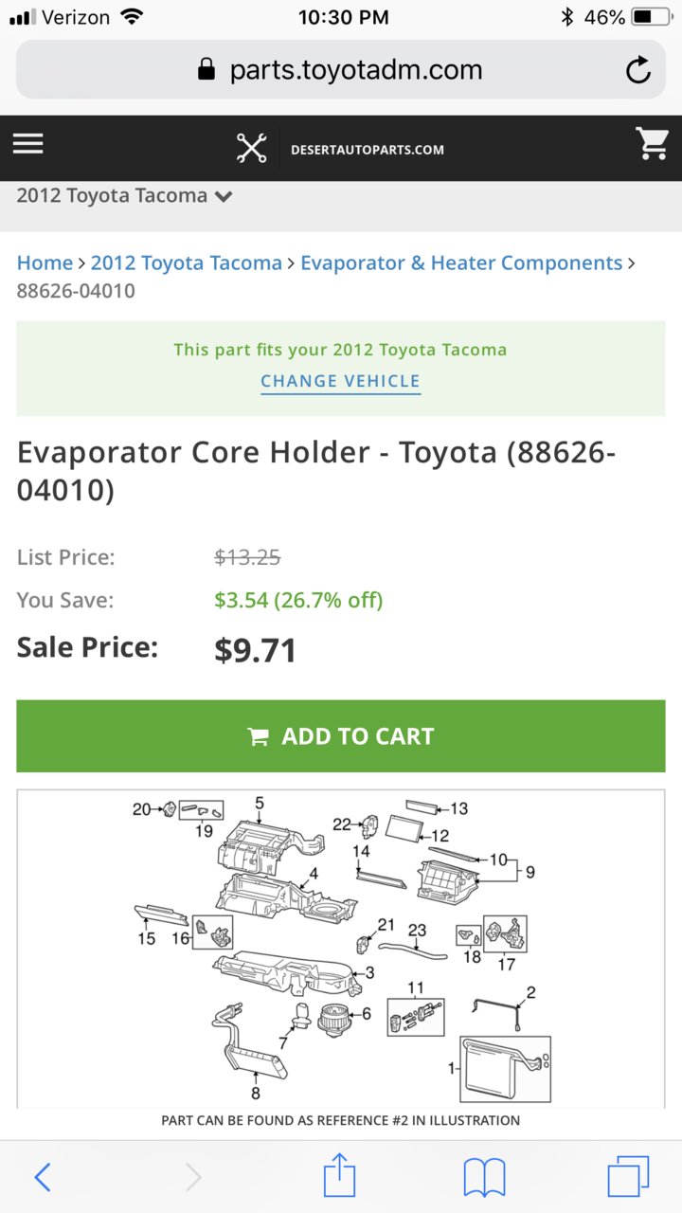Image resolution: width=682 pixels, height=1213 pixels.
Task: Open Evaporator & Heater Components breadcrumb
Action: [x=461, y=263]
